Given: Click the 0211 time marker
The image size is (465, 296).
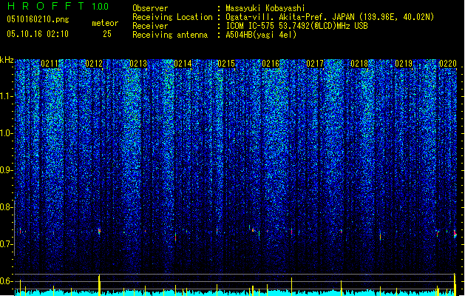Looking at the screenshot, I should tap(50, 64).
